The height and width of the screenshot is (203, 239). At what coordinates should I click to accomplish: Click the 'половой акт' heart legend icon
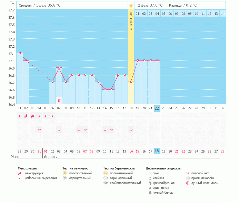coord(188,173)
